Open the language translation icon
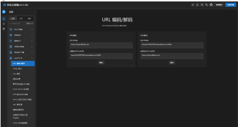The image size is (238, 127). 206,5
